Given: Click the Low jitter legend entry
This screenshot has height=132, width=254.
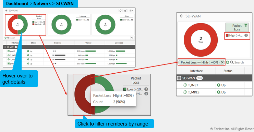Looking at the screenshot, I should tap(126, 20).
